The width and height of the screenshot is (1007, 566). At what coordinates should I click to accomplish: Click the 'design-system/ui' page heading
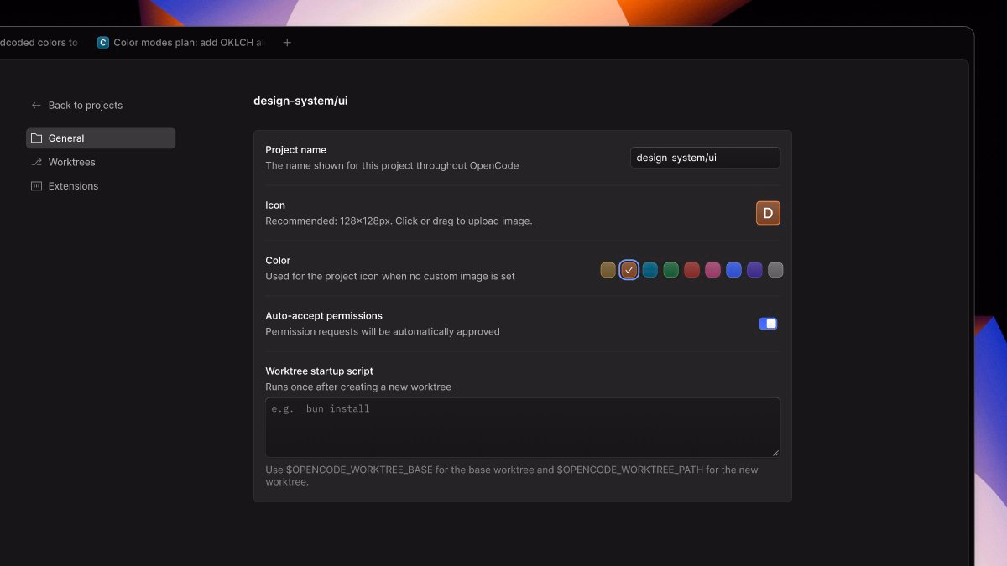[300, 101]
